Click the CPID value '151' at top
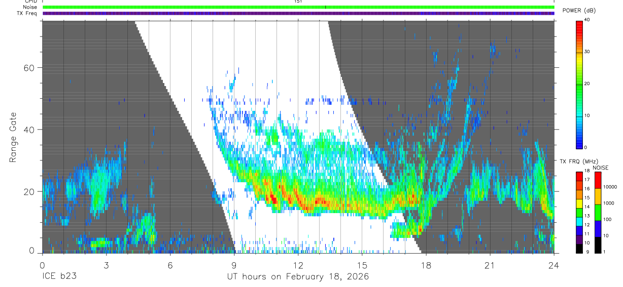The height and width of the screenshot is (287, 623). click(298, 2)
